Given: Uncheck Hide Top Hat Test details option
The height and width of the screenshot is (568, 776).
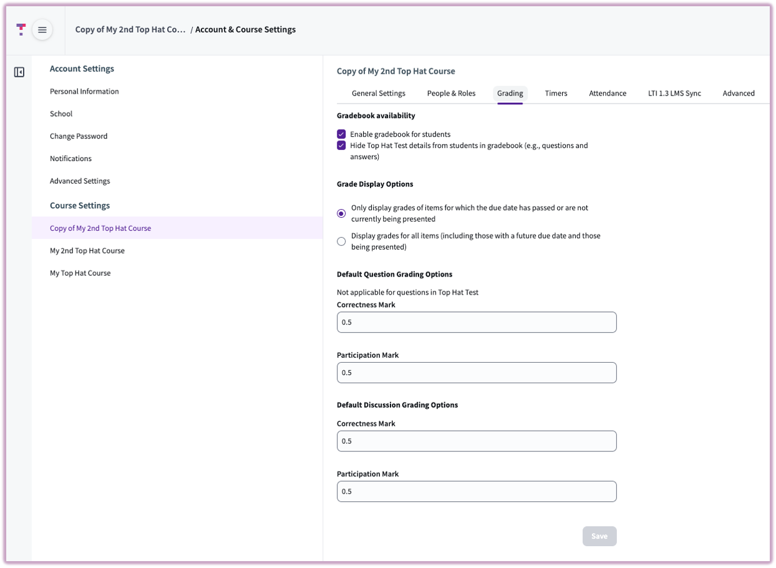Looking at the screenshot, I should point(341,145).
